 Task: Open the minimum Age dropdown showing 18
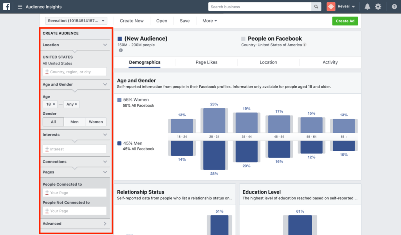point(50,104)
